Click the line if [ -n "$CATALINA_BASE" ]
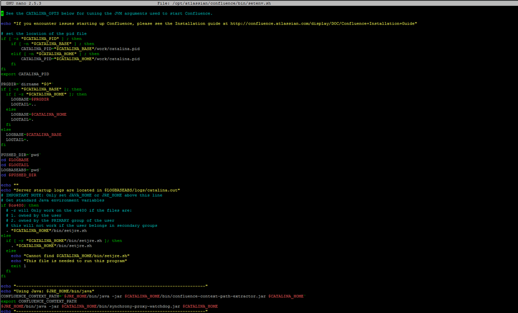Screen dimensions: 518x313 click(52, 44)
